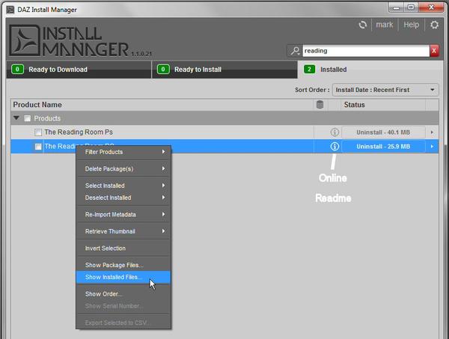
Task: Switch to Ready to Download tab
Action: coord(79,70)
